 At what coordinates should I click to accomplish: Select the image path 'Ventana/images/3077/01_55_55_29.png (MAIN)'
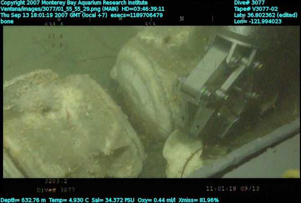(x=60, y=9)
